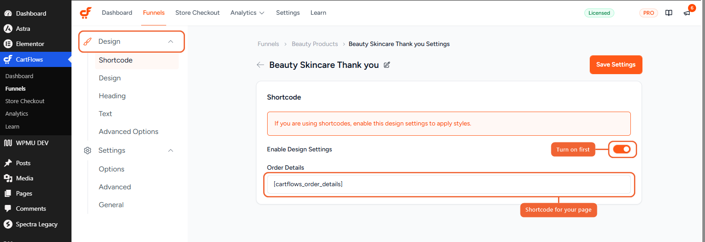Click the Elementor sidebar icon
The width and height of the screenshot is (705, 242).
8,44
